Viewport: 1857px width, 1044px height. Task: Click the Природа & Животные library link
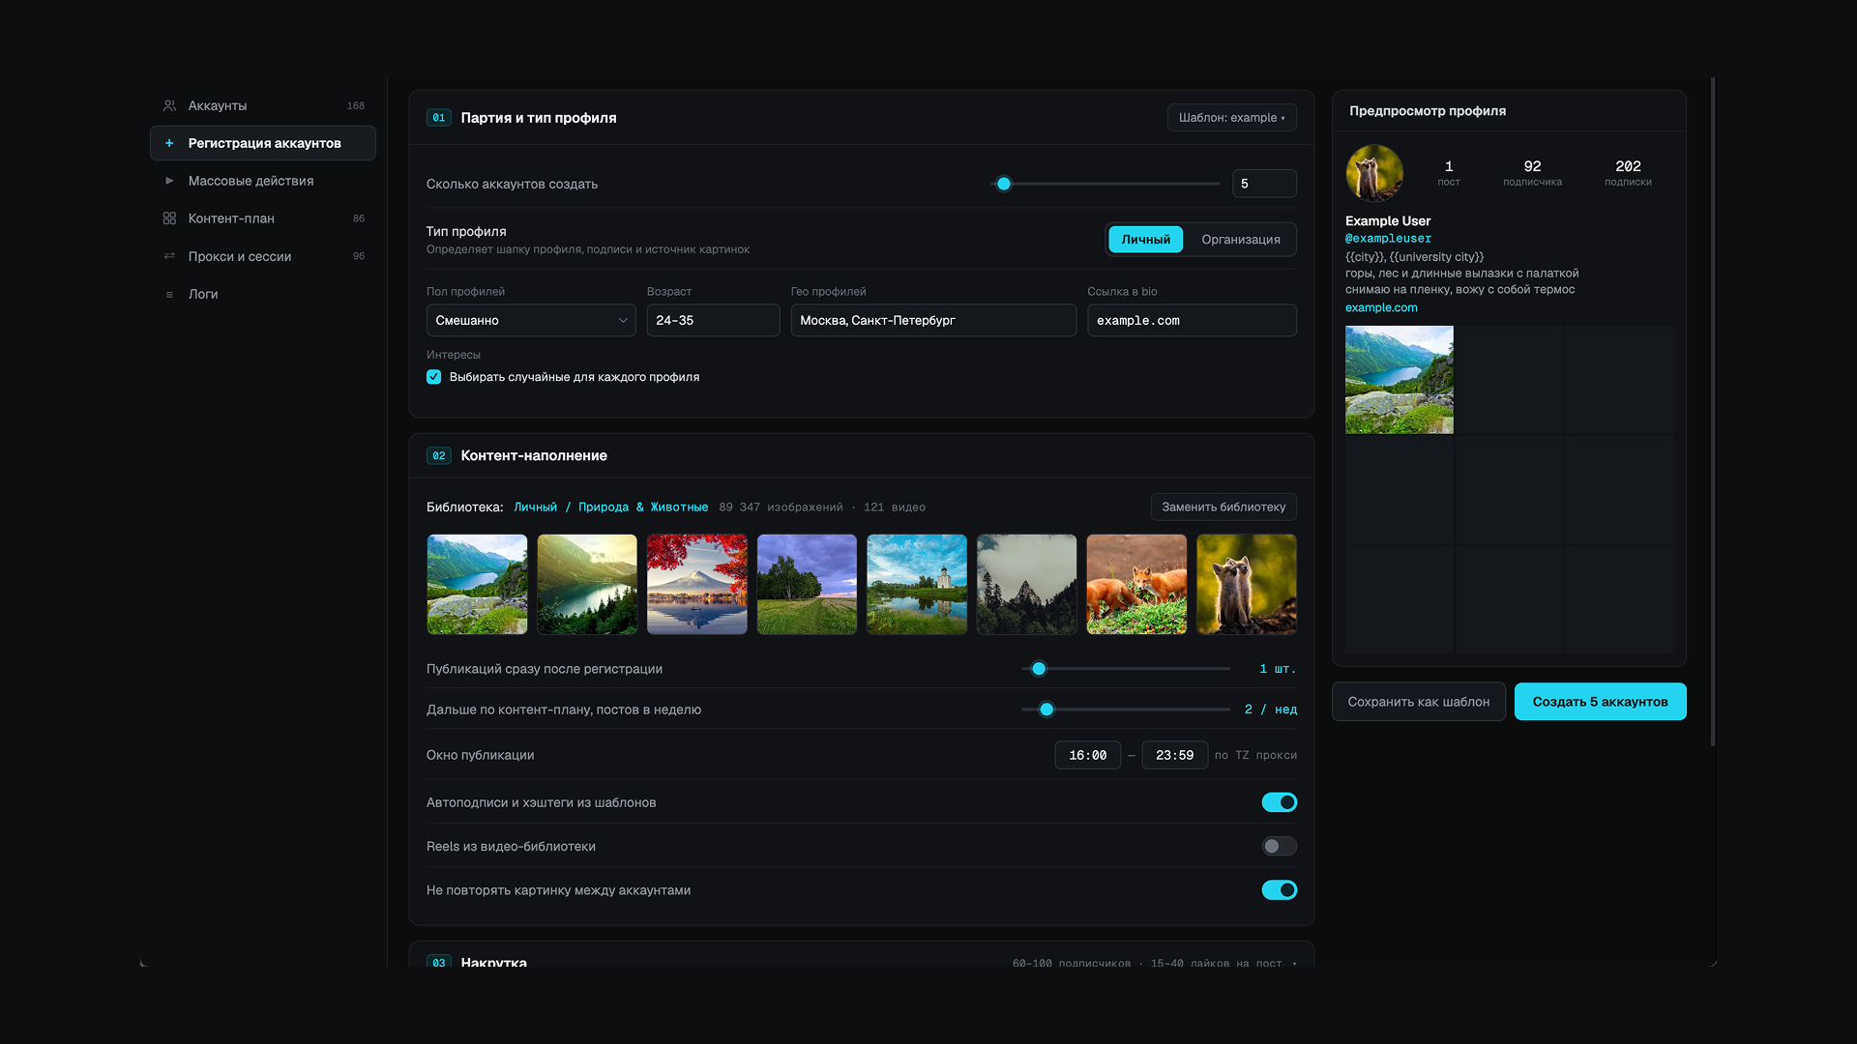tap(643, 507)
